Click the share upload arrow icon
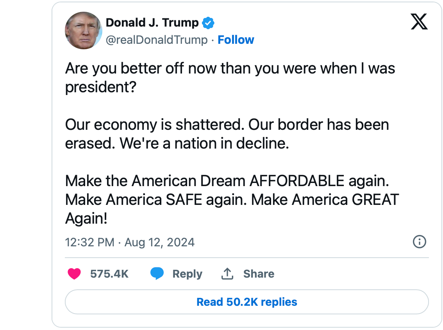Image resolution: width=443 pixels, height=330 pixels. pos(227,274)
